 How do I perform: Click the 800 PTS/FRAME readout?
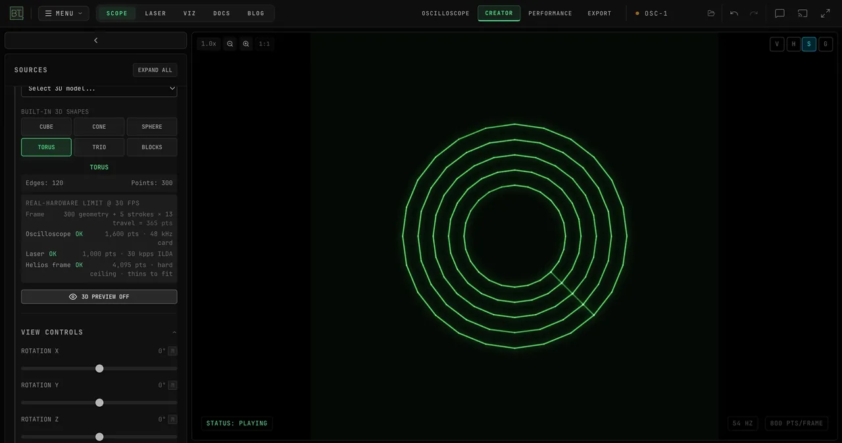coord(797,423)
